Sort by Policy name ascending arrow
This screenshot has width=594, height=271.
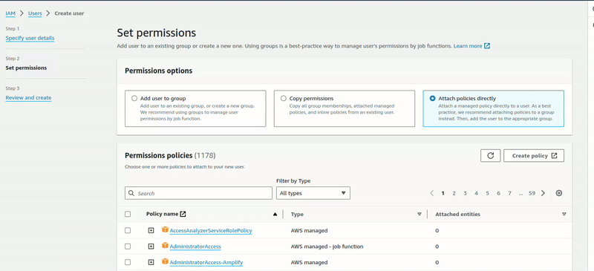tap(275, 214)
